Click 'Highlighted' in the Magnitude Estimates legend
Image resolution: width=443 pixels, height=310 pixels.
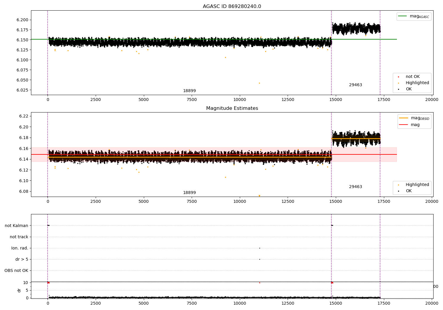[x=417, y=185]
